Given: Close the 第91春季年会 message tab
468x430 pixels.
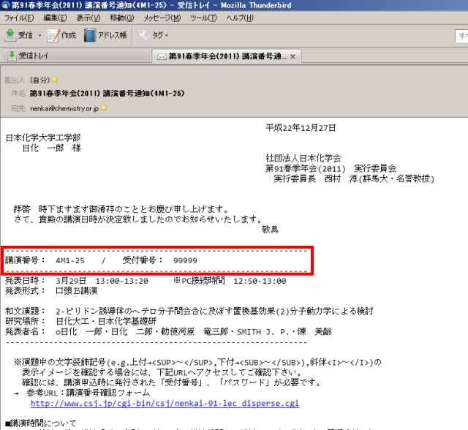Looking at the screenshot, I should click(x=293, y=56).
